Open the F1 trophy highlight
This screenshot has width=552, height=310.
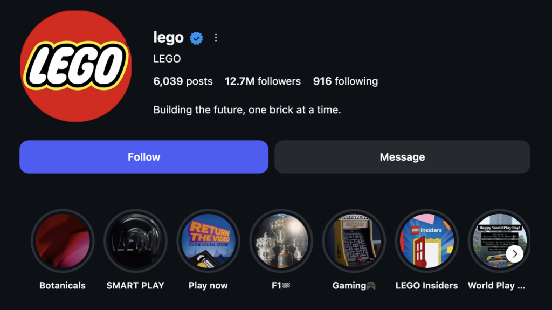coord(281,241)
